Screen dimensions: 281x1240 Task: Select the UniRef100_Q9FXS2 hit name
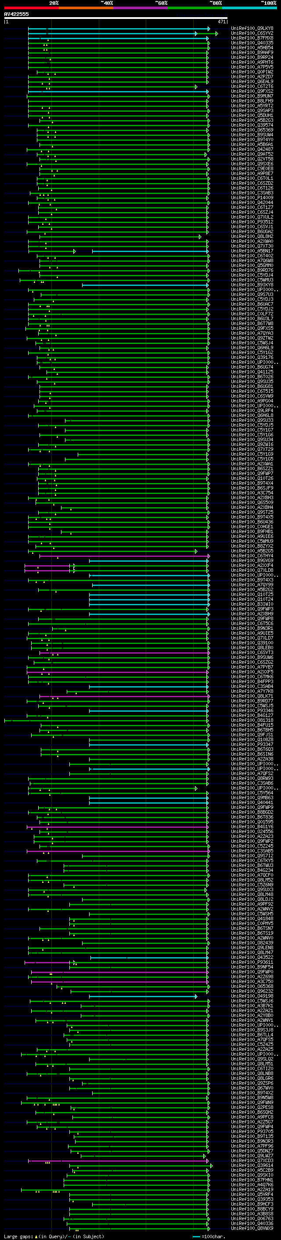tap(252, 91)
